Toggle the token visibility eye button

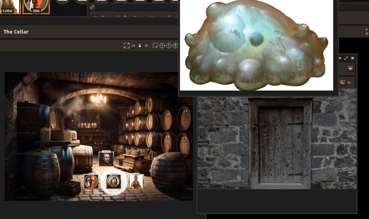[342, 82]
